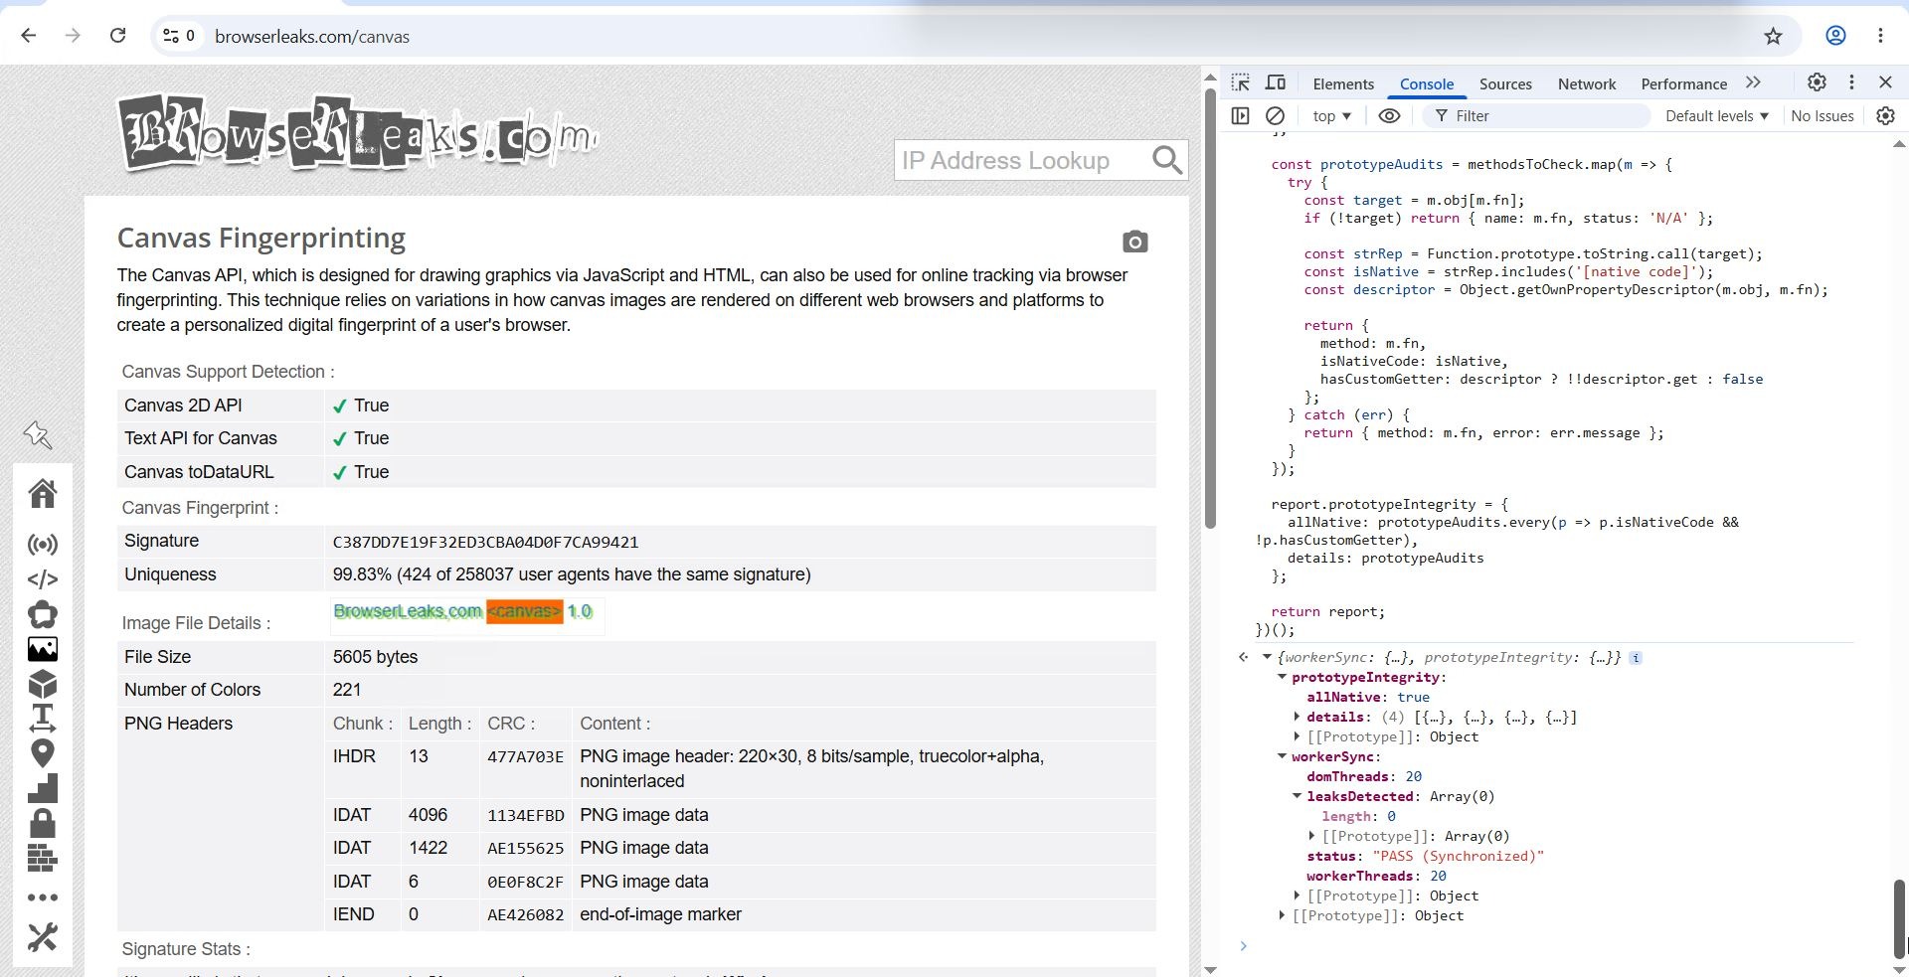The width and height of the screenshot is (1909, 977).
Task: Expand the details (4) array
Action: pyautogui.click(x=1297, y=717)
